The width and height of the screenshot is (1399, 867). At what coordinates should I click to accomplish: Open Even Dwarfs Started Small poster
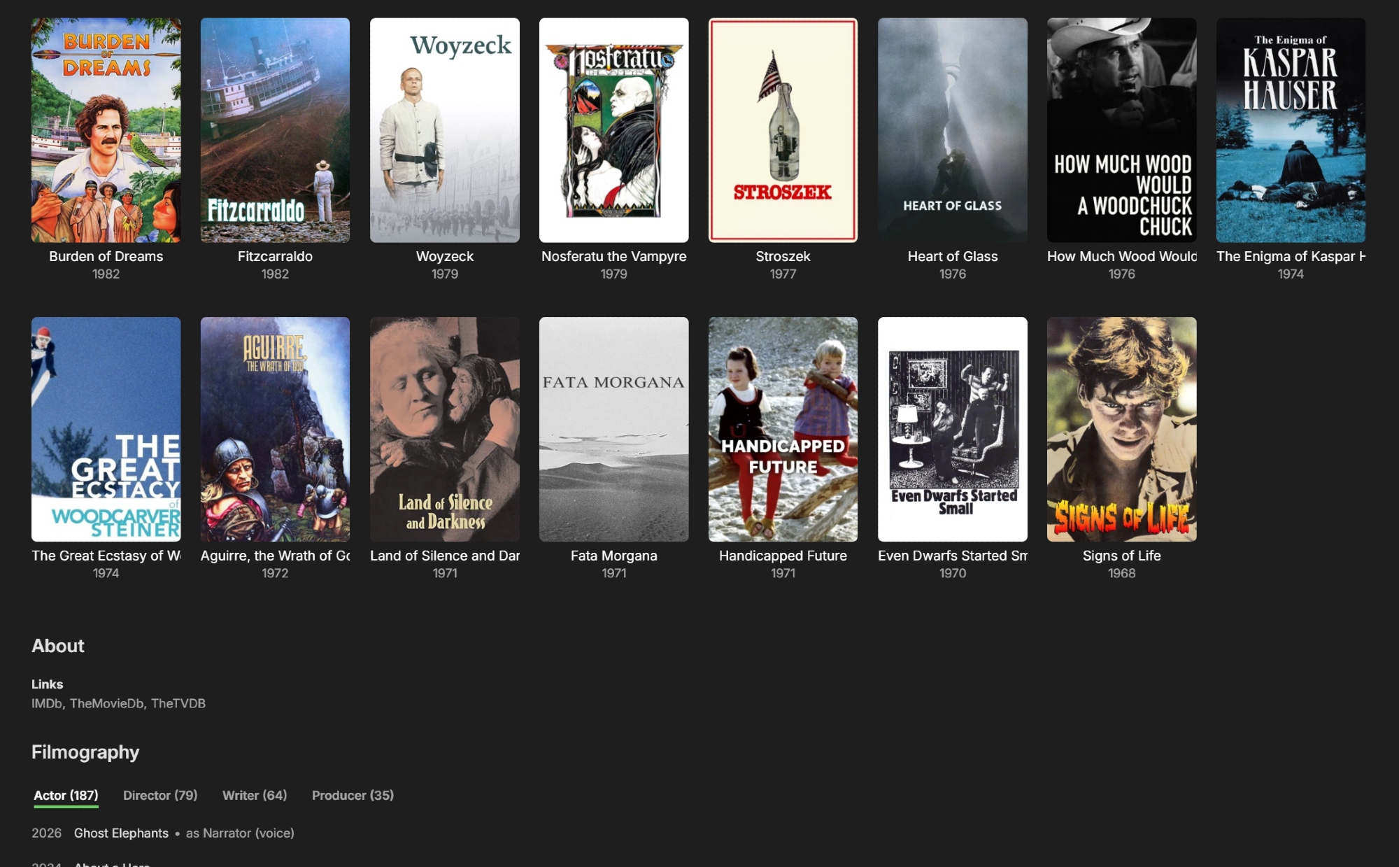pos(952,429)
